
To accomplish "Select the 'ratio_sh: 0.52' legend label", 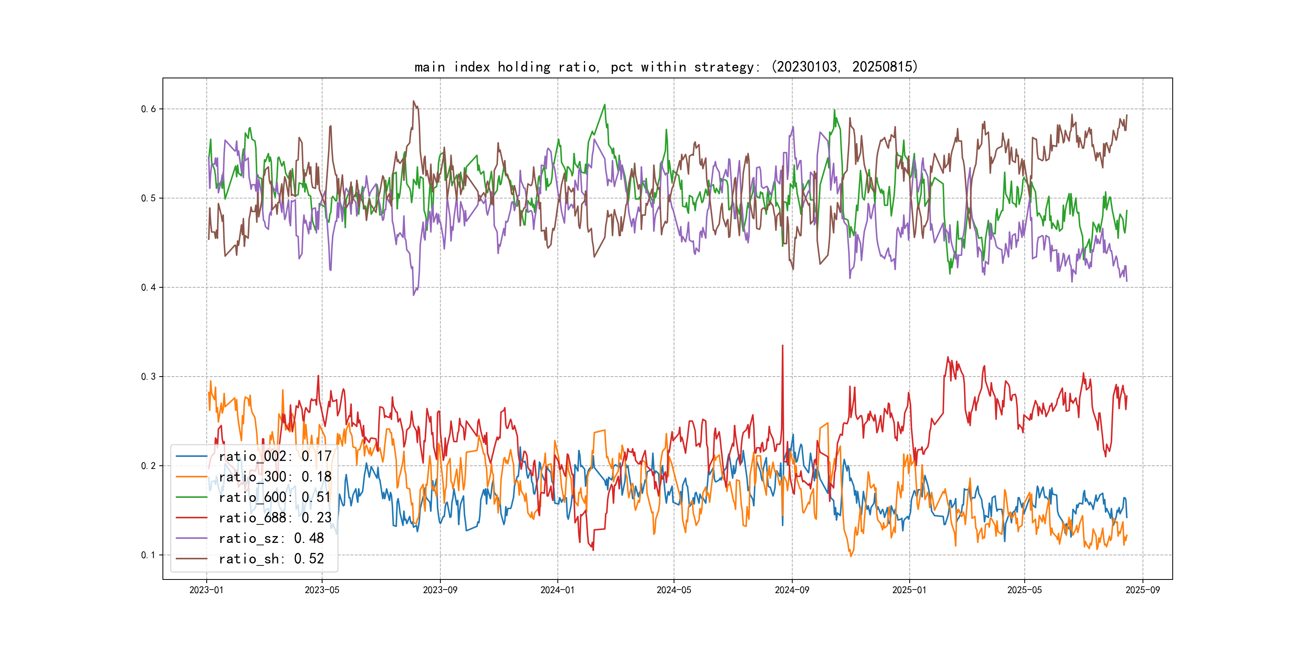I will [271, 559].
